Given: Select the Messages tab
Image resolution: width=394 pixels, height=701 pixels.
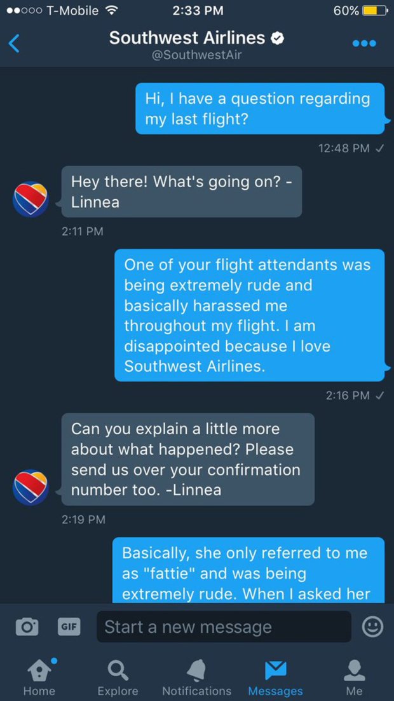Looking at the screenshot, I should (x=275, y=676).
